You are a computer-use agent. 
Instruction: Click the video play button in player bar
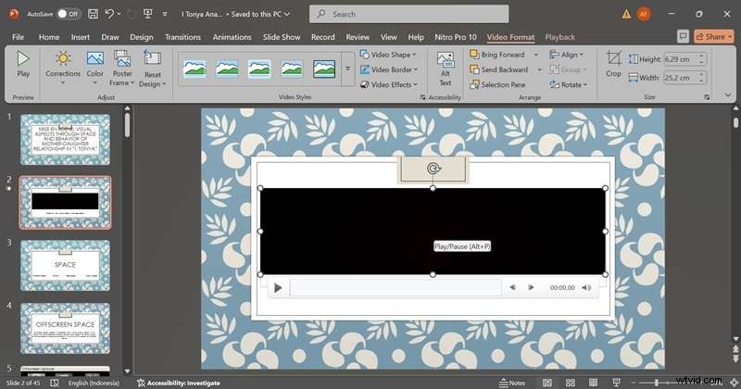click(278, 287)
